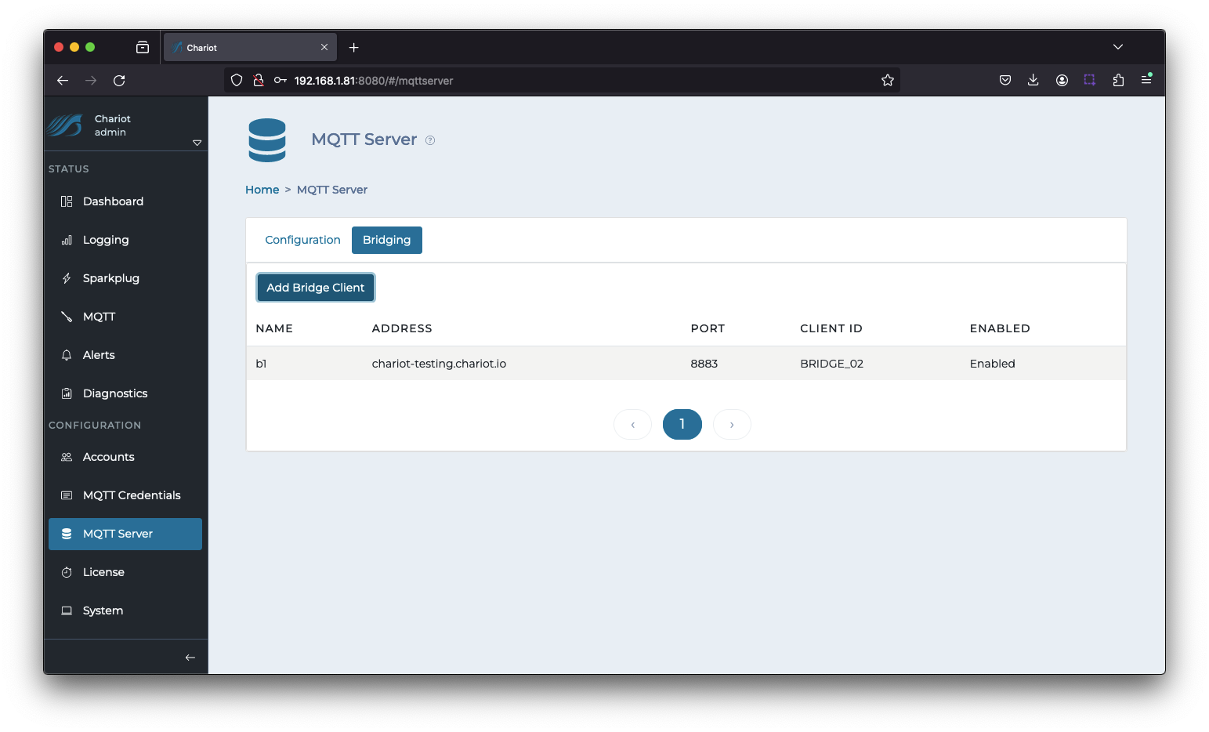Click the chariot-testing.chariot.io address cell

point(439,364)
